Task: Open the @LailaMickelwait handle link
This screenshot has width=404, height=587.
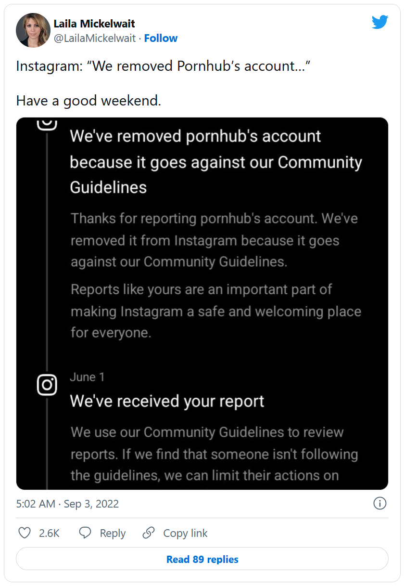Action: tap(94, 39)
